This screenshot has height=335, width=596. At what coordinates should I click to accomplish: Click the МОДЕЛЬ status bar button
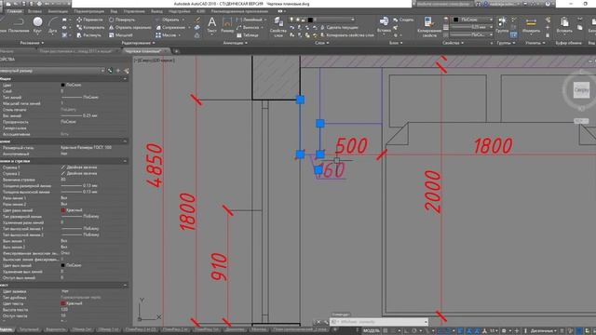tap(372, 331)
